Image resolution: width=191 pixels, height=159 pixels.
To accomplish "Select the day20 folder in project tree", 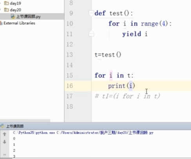I will click(15, 10).
